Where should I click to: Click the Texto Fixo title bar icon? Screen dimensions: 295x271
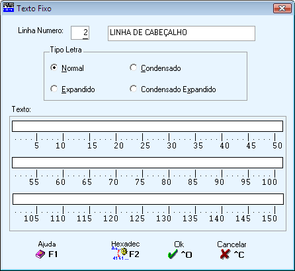(x=9, y=8)
